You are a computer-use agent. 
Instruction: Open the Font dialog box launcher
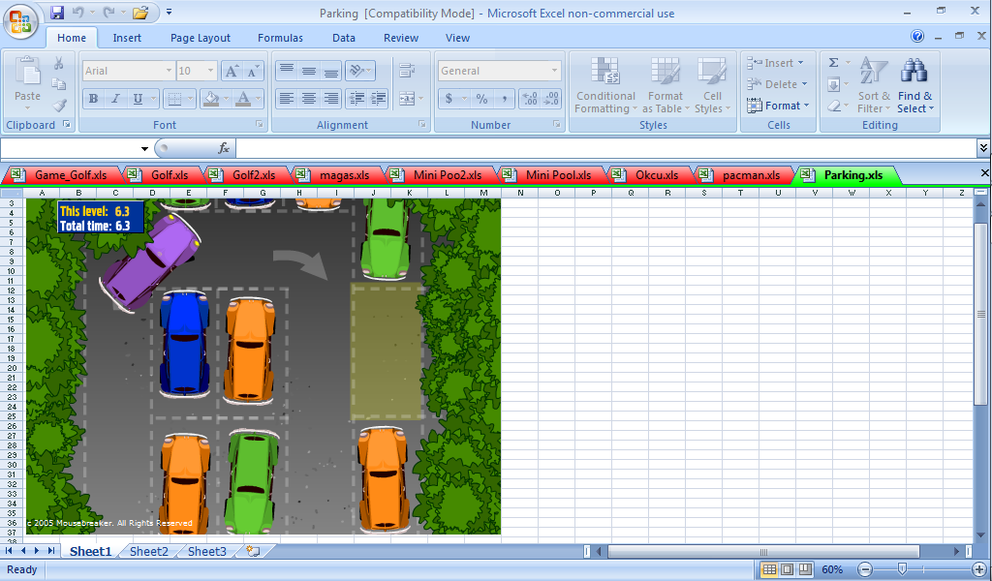tap(259, 125)
